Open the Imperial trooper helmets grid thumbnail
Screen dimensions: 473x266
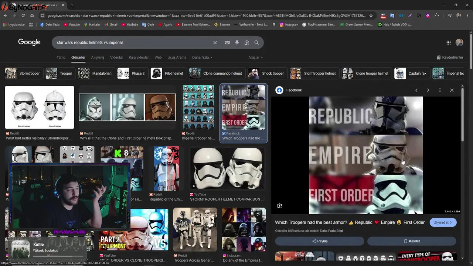199,107
